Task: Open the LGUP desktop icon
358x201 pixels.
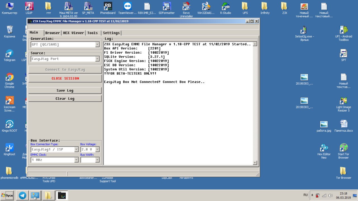Action: (29, 8)
